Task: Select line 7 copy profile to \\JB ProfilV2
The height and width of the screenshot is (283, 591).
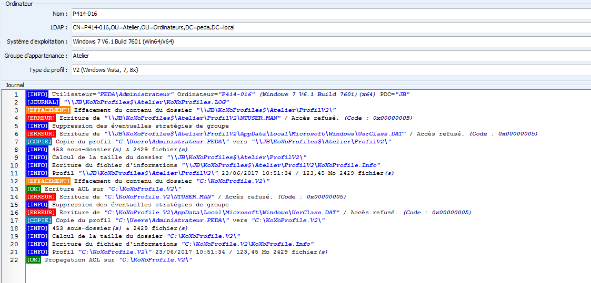Action: [x=209, y=142]
